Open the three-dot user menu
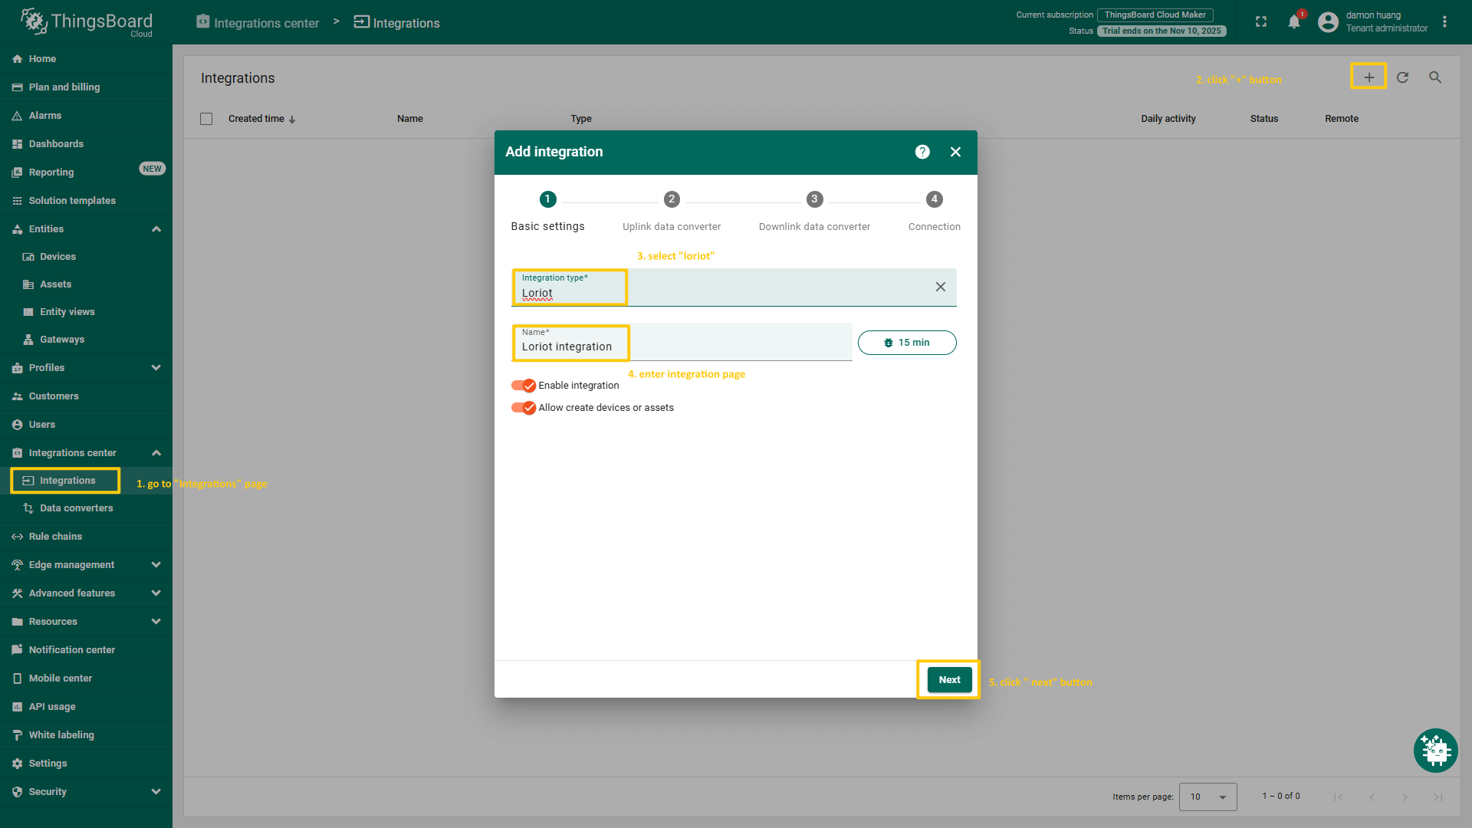This screenshot has width=1472, height=828. click(x=1444, y=22)
